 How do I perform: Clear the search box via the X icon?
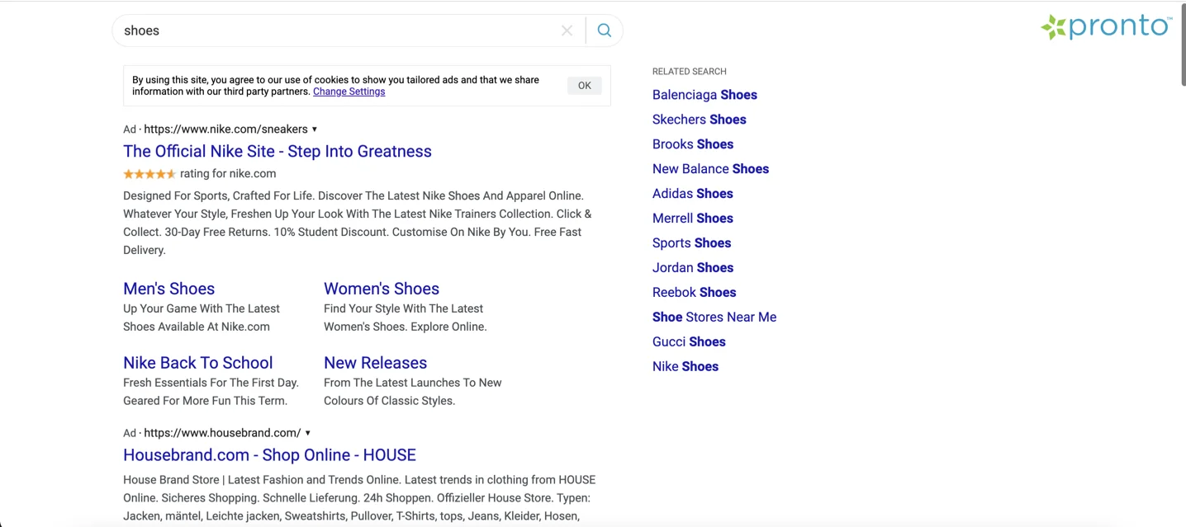[x=567, y=31]
